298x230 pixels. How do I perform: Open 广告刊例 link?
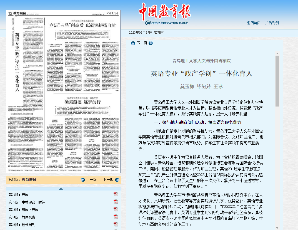pos(272,23)
